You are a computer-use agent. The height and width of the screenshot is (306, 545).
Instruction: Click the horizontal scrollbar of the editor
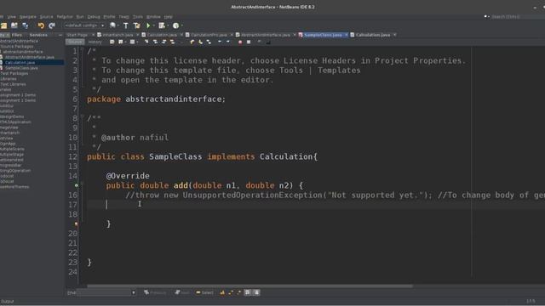[250, 286]
